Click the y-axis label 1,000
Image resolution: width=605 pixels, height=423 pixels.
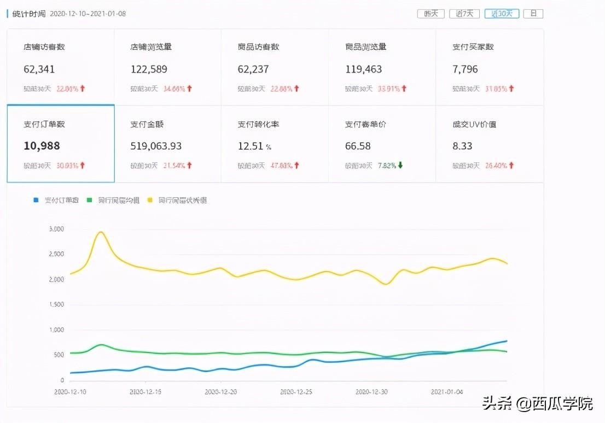(x=56, y=330)
